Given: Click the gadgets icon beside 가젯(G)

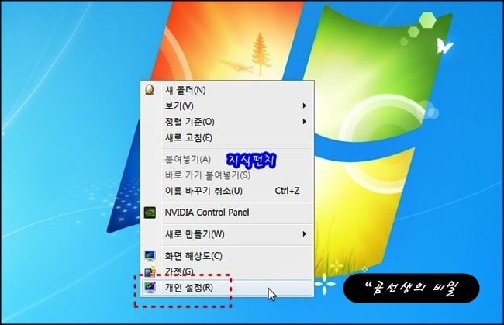Looking at the screenshot, I should click(150, 271).
